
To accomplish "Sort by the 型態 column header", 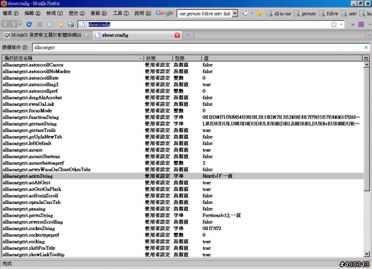I will click(187, 58).
